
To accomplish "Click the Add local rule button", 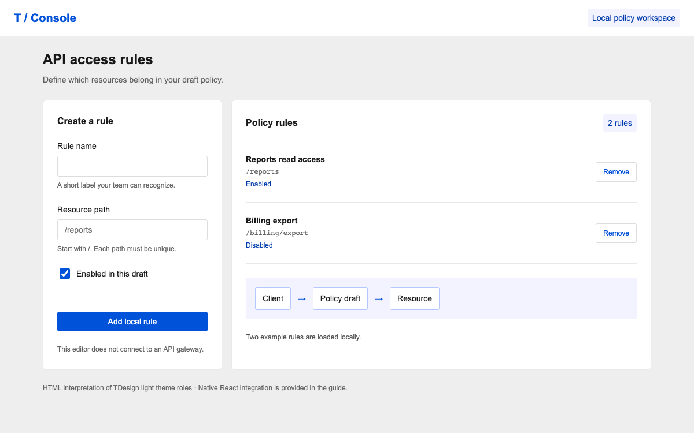I will pos(132,322).
